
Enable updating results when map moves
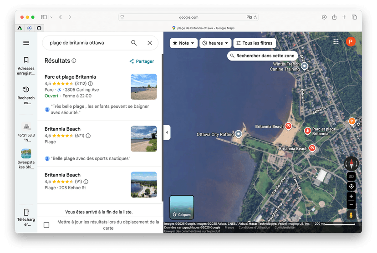point(46,225)
